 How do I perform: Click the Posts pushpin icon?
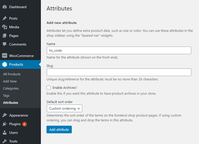tap(4, 18)
